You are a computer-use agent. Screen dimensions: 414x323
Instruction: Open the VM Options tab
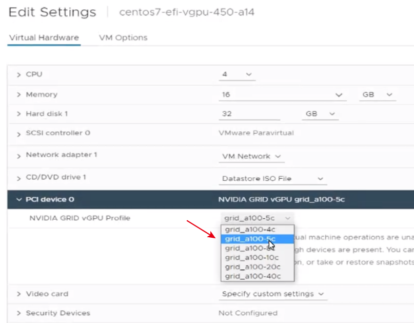pos(123,37)
